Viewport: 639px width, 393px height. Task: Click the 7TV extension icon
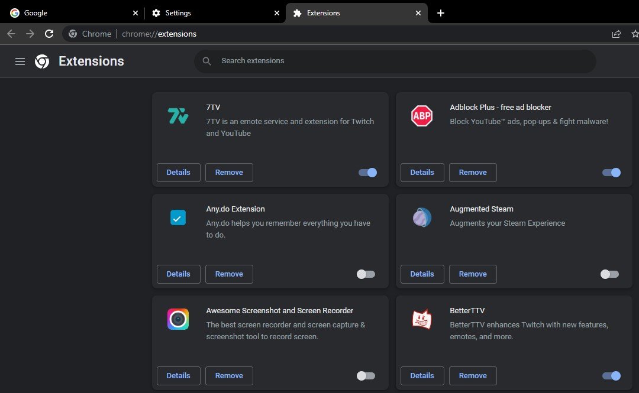[x=177, y=116]
